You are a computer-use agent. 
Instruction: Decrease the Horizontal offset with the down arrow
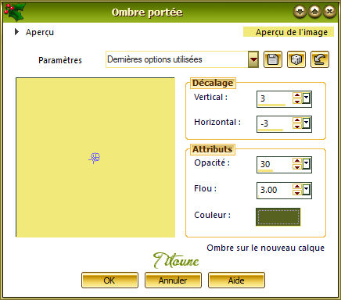297,127
